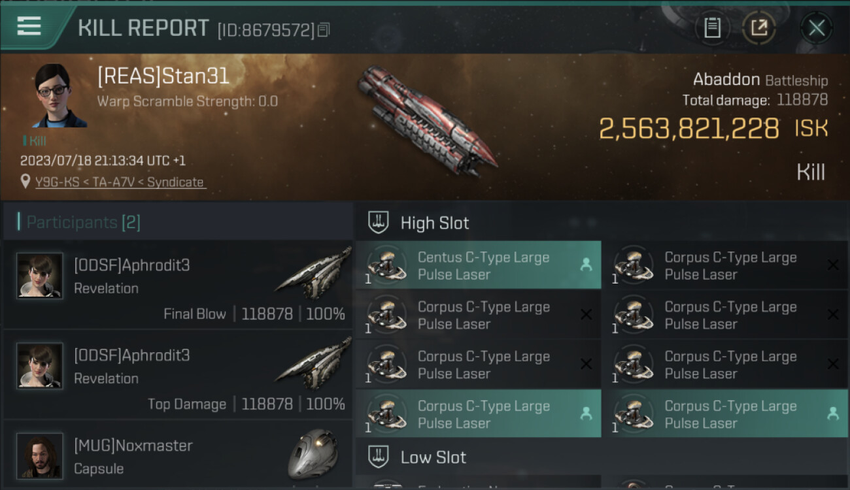850x490 pixels.
Task: Click the Low Slot section icon
Action: (379, 457)
